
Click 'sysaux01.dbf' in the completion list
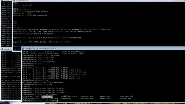coord(87,96)
